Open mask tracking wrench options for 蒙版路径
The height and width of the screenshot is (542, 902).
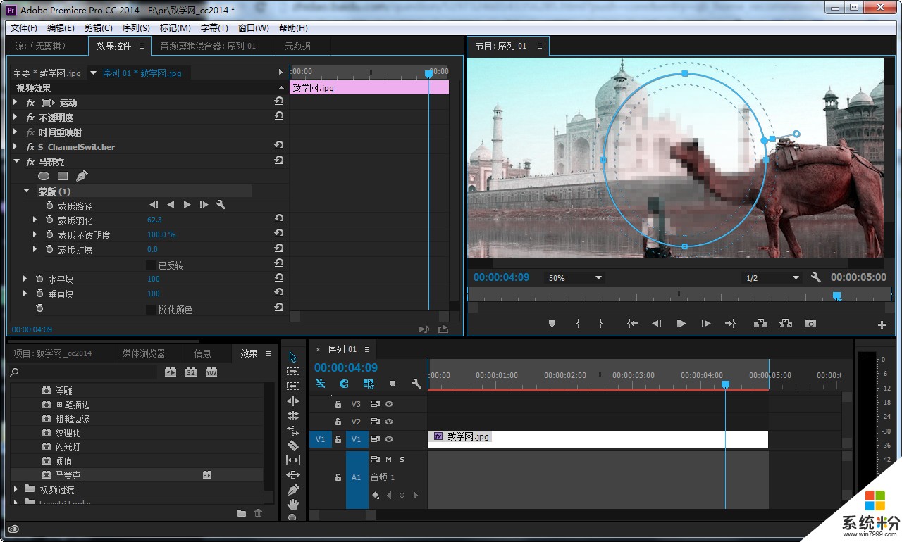pyautogui.click(x=221, y=205)
